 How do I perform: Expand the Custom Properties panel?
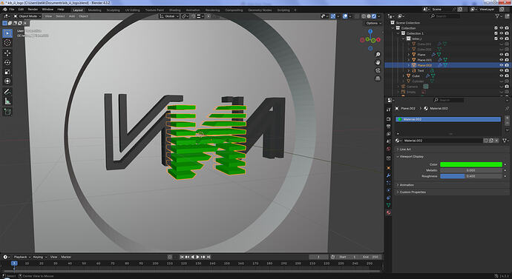[413, 192]
